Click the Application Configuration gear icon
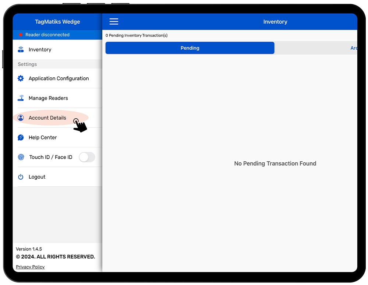The width and height of the screenshot is (368, 285). tap(21, 78)
